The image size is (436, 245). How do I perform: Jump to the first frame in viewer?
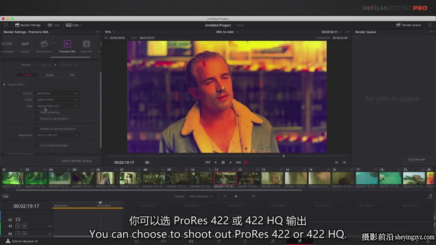207,163
